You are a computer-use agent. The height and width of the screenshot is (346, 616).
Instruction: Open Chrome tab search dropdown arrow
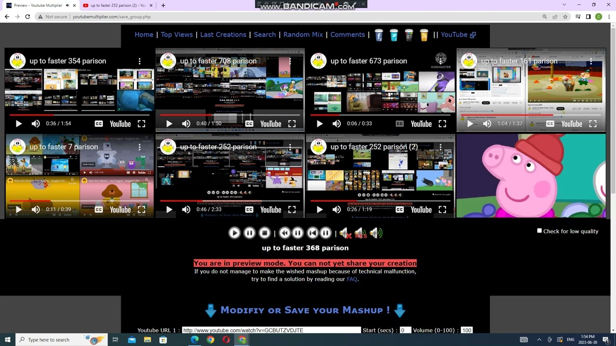point(564,5)
